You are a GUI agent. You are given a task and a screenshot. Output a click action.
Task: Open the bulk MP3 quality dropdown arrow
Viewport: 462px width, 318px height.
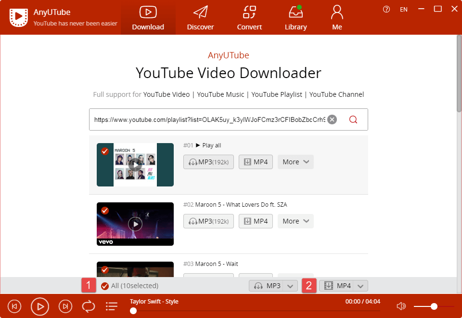point(290,286)
